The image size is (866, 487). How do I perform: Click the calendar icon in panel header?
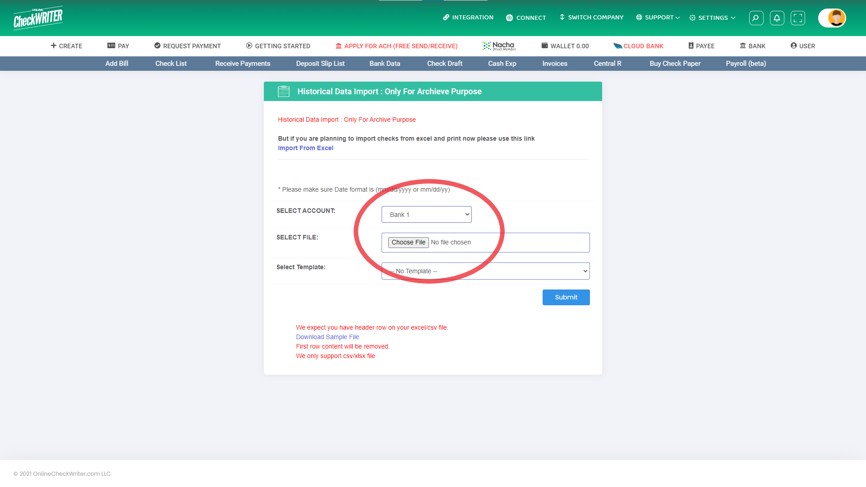pyautogui.click(x=284, y=92)
